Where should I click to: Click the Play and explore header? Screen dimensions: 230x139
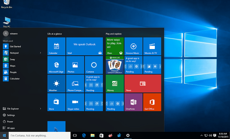click(114, 34)
